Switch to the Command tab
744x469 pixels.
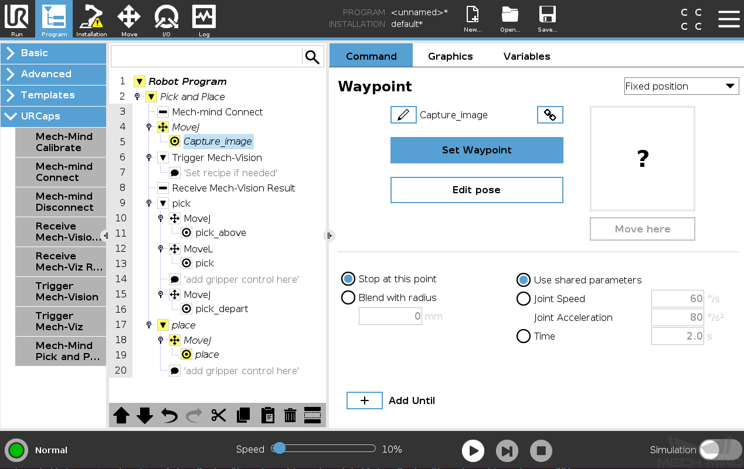click(x=371, y=56)
